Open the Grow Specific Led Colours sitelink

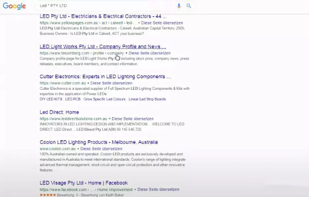pos(104,99)
